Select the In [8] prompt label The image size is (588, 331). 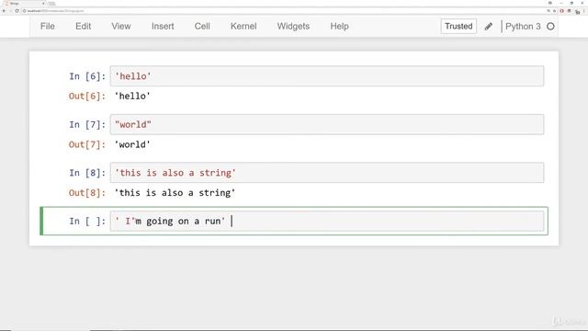click(87, 173)
